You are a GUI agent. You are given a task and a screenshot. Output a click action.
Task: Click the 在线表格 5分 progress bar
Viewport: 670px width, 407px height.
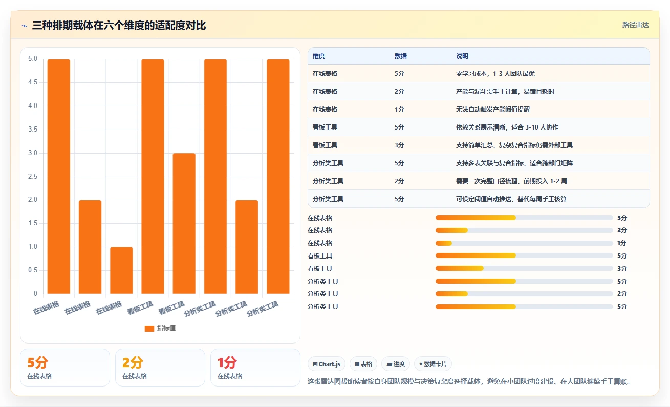point(524,218)
